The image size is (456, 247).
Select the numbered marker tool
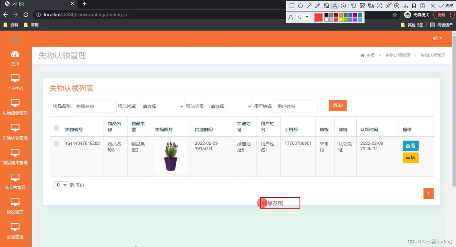(x=343, y=6)
